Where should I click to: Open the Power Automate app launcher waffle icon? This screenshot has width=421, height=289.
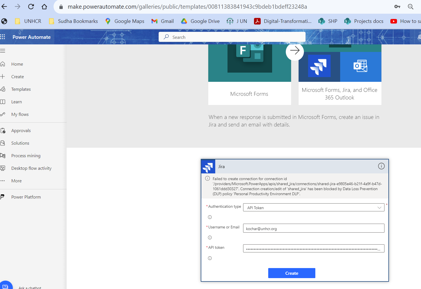click(x=3, y=37)
